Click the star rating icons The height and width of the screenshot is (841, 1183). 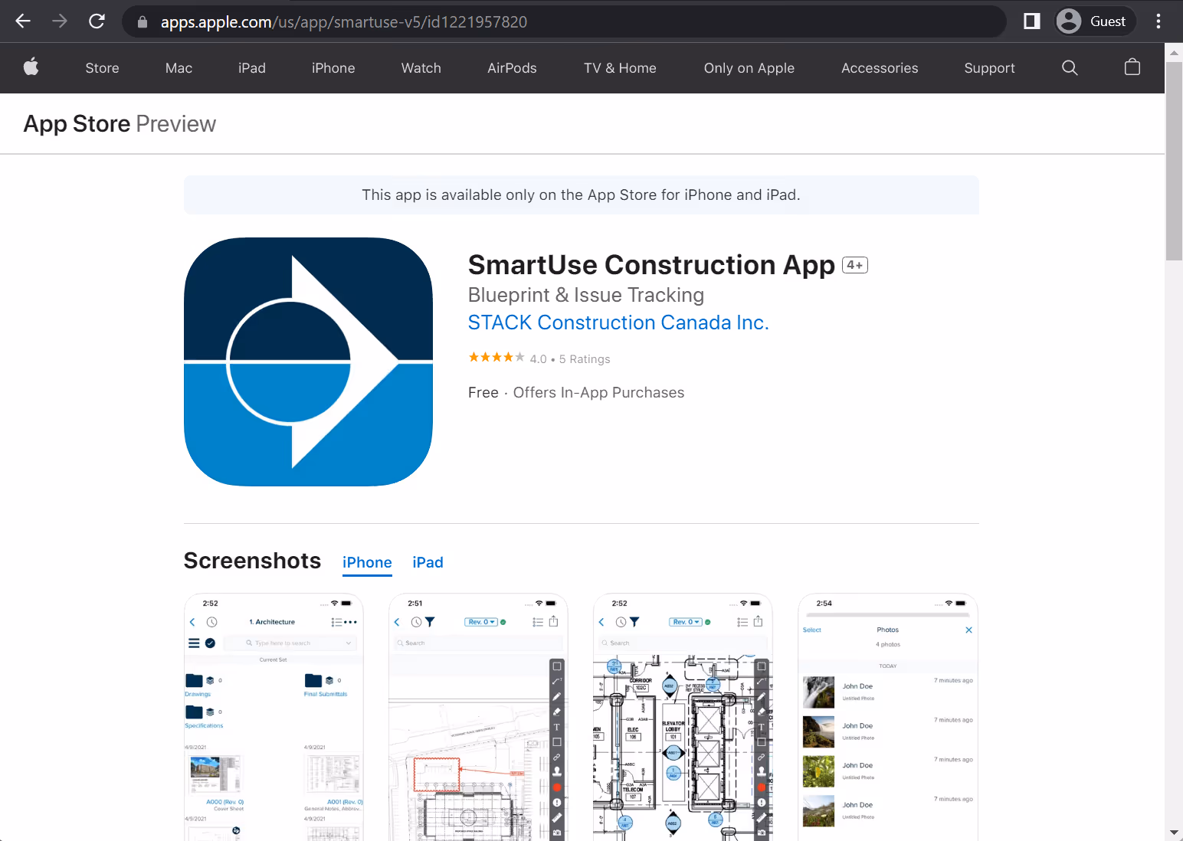[496, 358]
